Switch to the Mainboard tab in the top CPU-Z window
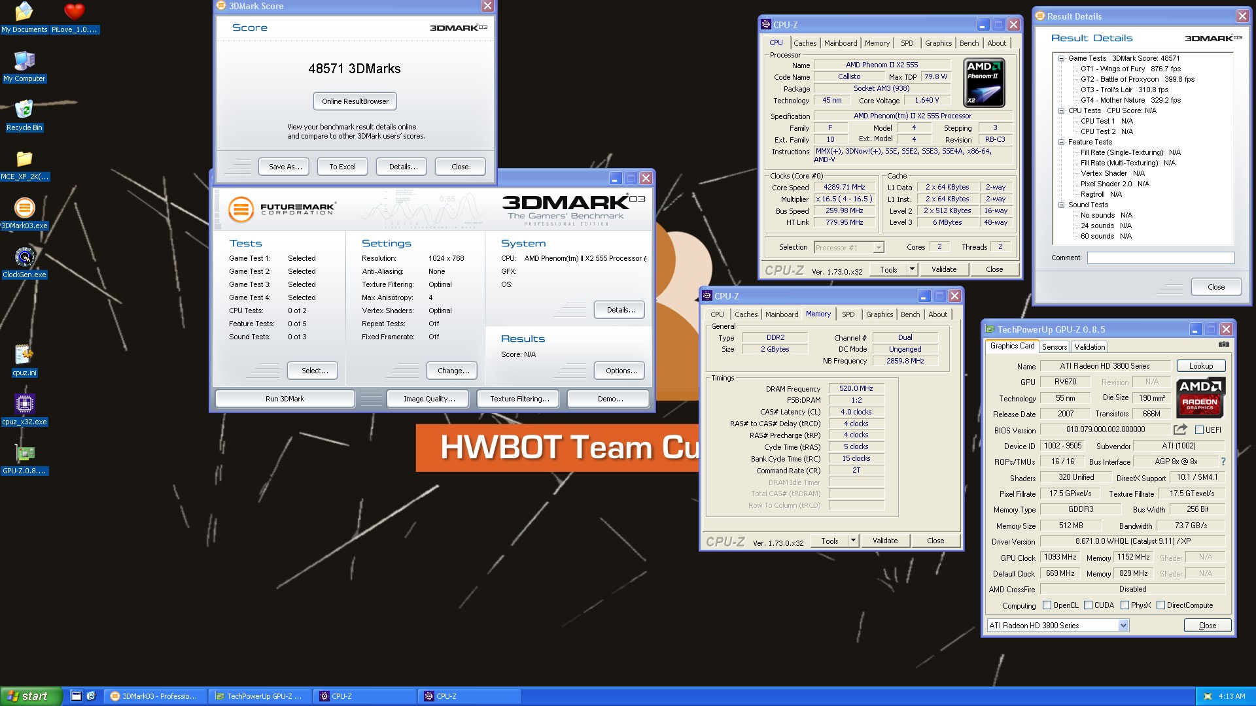 (841, 43)
